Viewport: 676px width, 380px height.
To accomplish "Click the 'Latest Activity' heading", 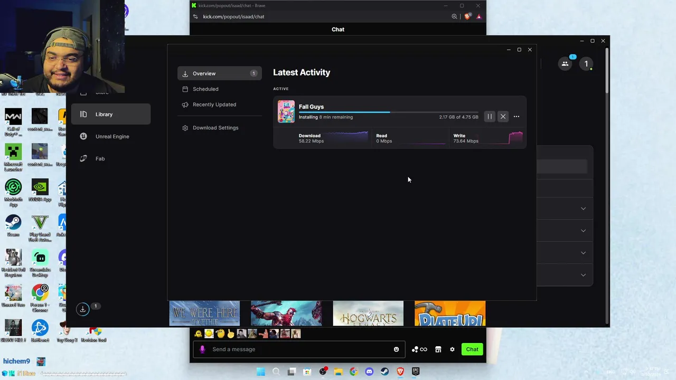I will [x=302, y=72].
